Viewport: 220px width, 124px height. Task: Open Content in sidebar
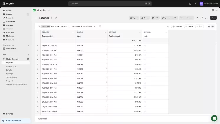tap(9, 25)
